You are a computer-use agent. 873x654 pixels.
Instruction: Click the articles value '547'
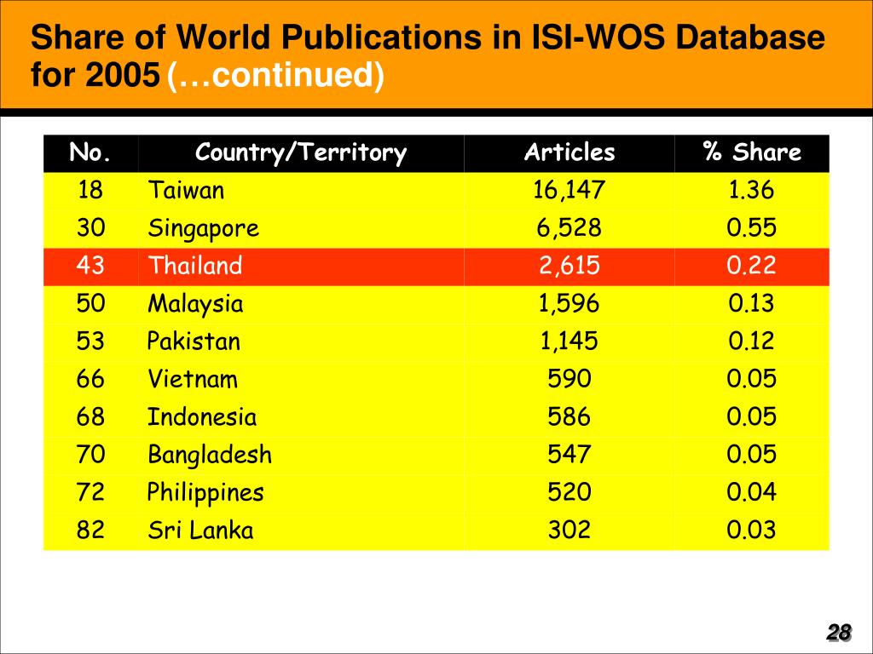569,455
